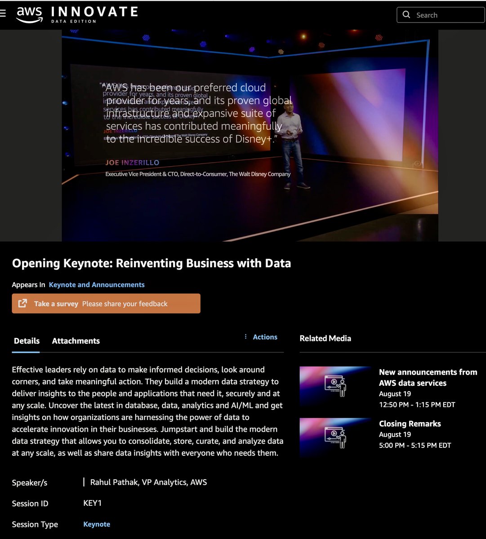Screen dimensions: 486x539
Task: Click the external link icon on survey button
Action: pyautogui.click(x=22, y=304)
